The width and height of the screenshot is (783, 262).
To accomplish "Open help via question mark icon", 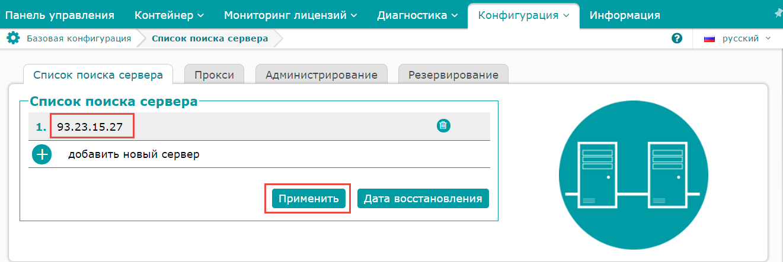I will 677,38.
